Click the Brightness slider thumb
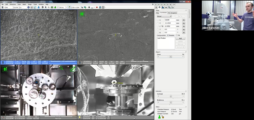The image size is (254, 120). click(171, 102)
